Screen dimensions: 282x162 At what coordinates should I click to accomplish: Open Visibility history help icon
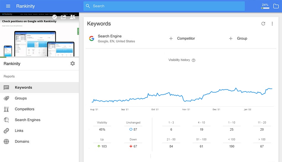coord(194,60)
